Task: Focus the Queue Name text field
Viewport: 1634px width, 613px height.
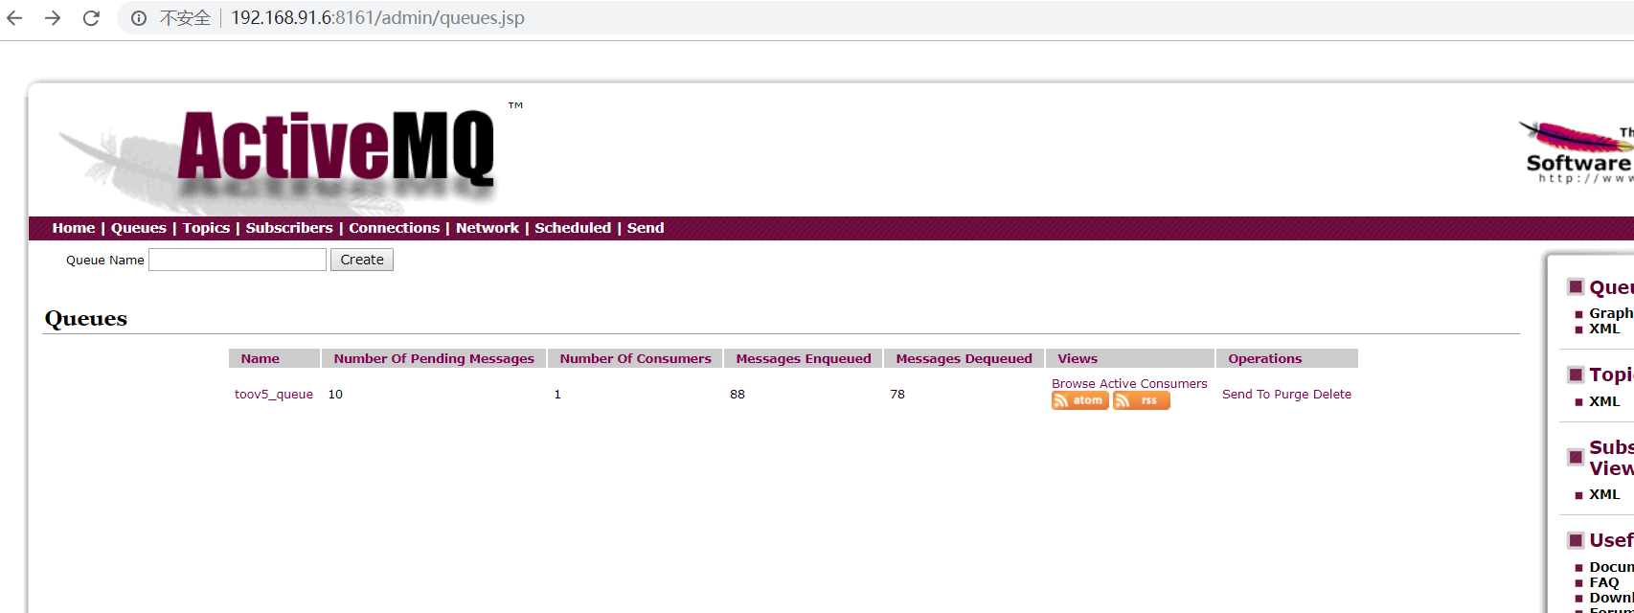Action: click(238, 260)
